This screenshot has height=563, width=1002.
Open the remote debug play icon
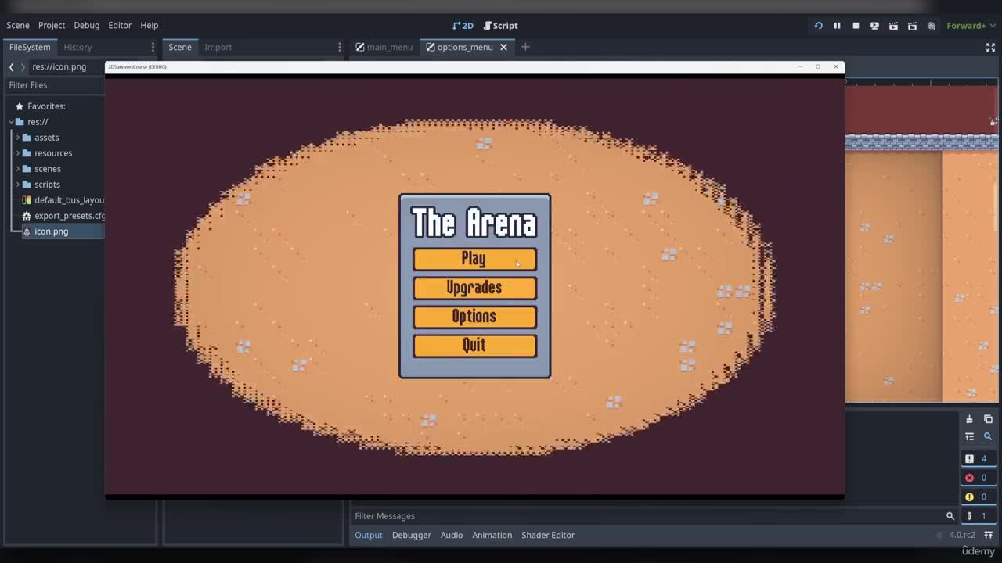pos(874,26)
